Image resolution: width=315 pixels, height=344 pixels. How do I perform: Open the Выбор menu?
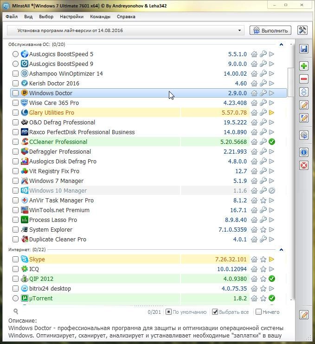pyautogui.click(x=46, y=17)
